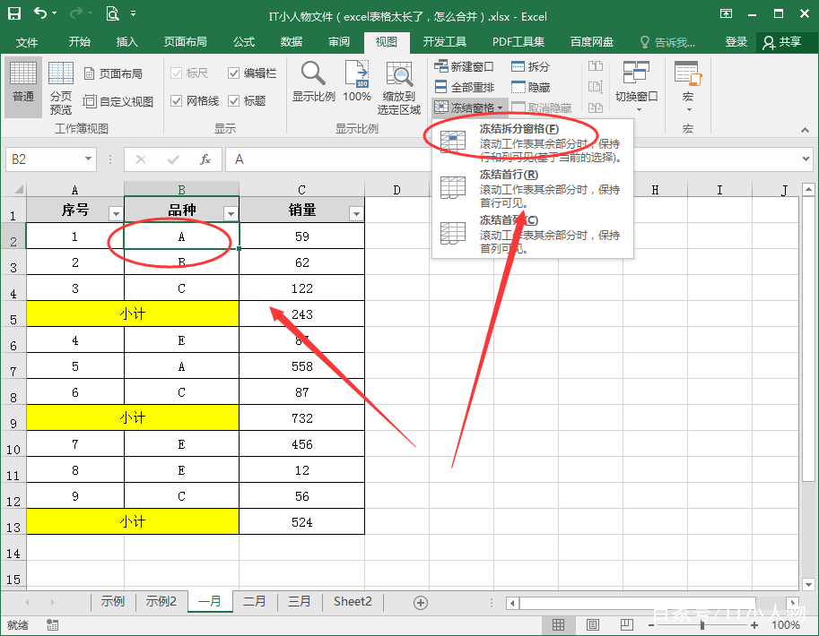Select cell containing 243
Screen dimensions: 819x636
(302, 314)
